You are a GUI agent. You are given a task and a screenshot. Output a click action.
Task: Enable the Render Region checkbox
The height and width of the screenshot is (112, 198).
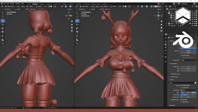[x=181, y=56]
